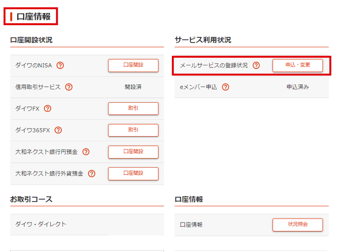This screenshot has width=339, height=252.
Task: Click 口座開設 button for ダイワのNISA
Action: tap(133, 65)
